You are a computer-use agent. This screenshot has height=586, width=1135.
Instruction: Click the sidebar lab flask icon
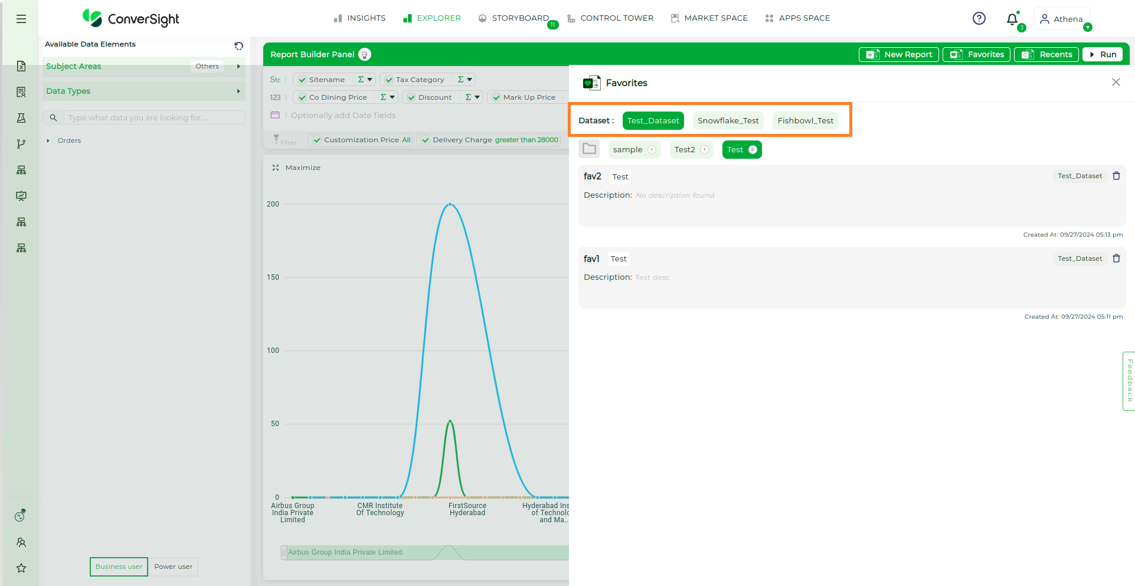tap(21, 118)
